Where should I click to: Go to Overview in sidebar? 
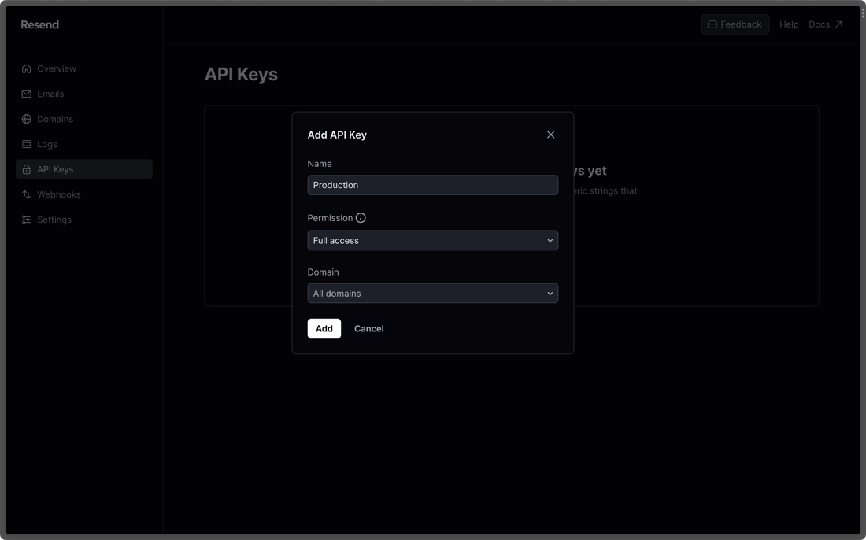pyautogui.click(x=57, y=68)
